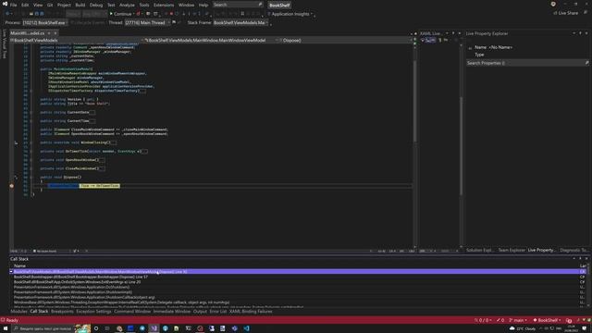Switch to the Diagnostic Tools tab
Screen dimensions: 592x333
(x=573, y=250)
